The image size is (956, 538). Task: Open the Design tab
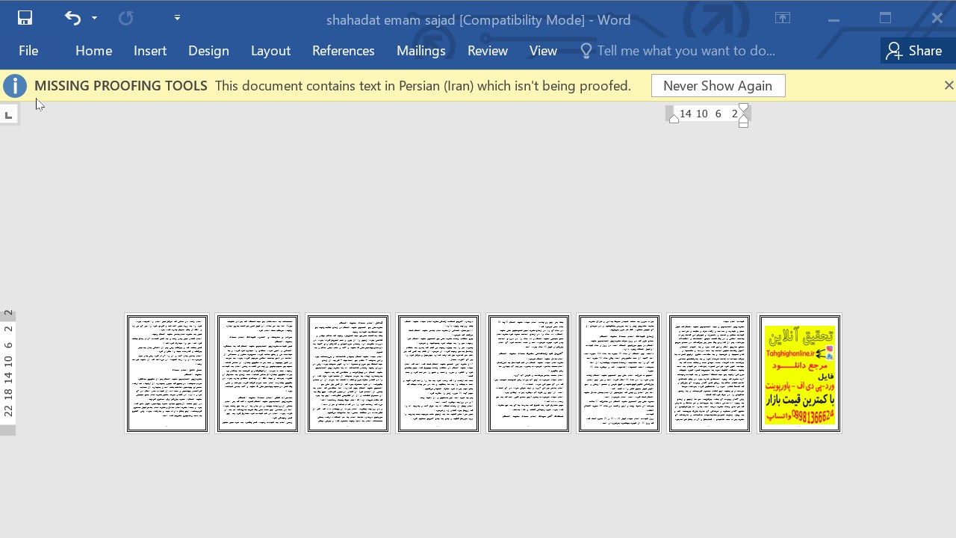pos(208,51)
